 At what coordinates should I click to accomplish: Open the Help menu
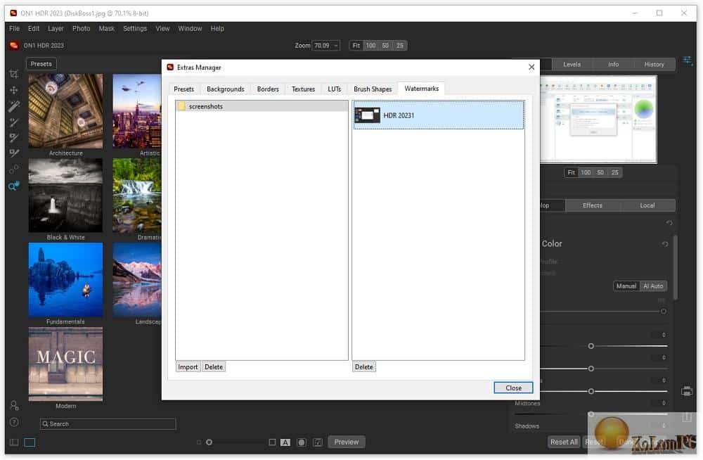pos(217,28)
